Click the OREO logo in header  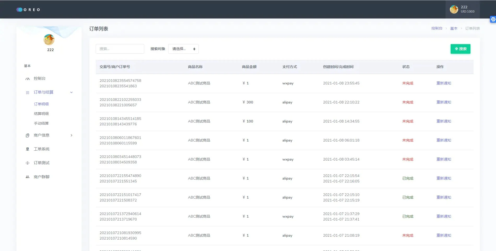click(x=28, y=10)
